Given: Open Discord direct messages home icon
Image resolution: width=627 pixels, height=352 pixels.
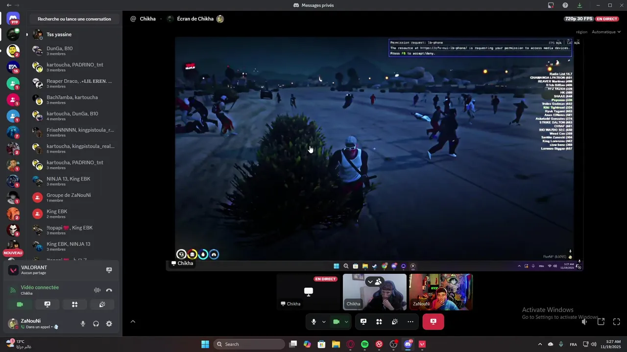Looking at the screenshot, I should click(x=13, y=19).
